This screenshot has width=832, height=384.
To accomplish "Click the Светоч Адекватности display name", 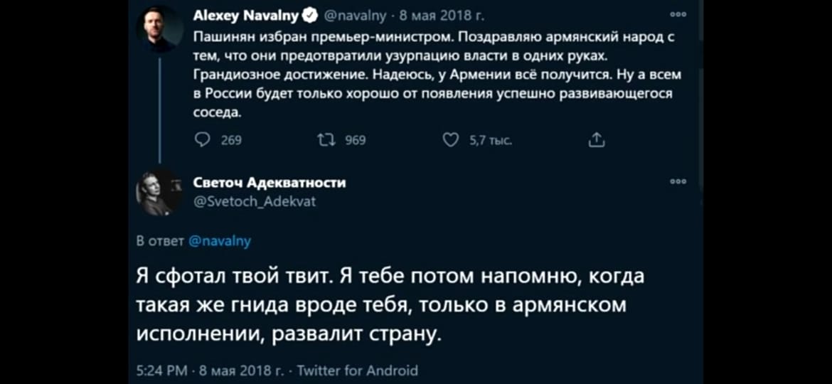I will point(270,183).
